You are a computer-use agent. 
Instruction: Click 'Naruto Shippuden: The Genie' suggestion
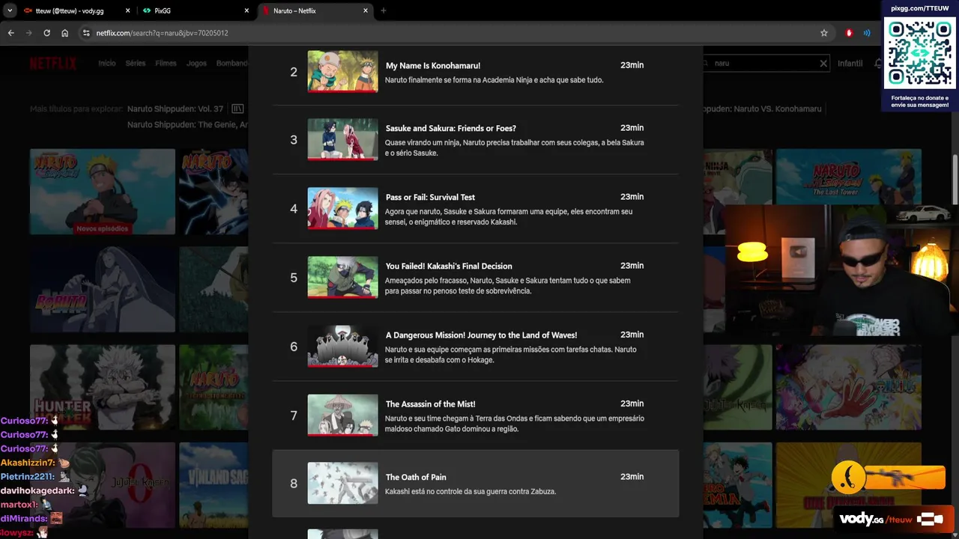point(187,124)
